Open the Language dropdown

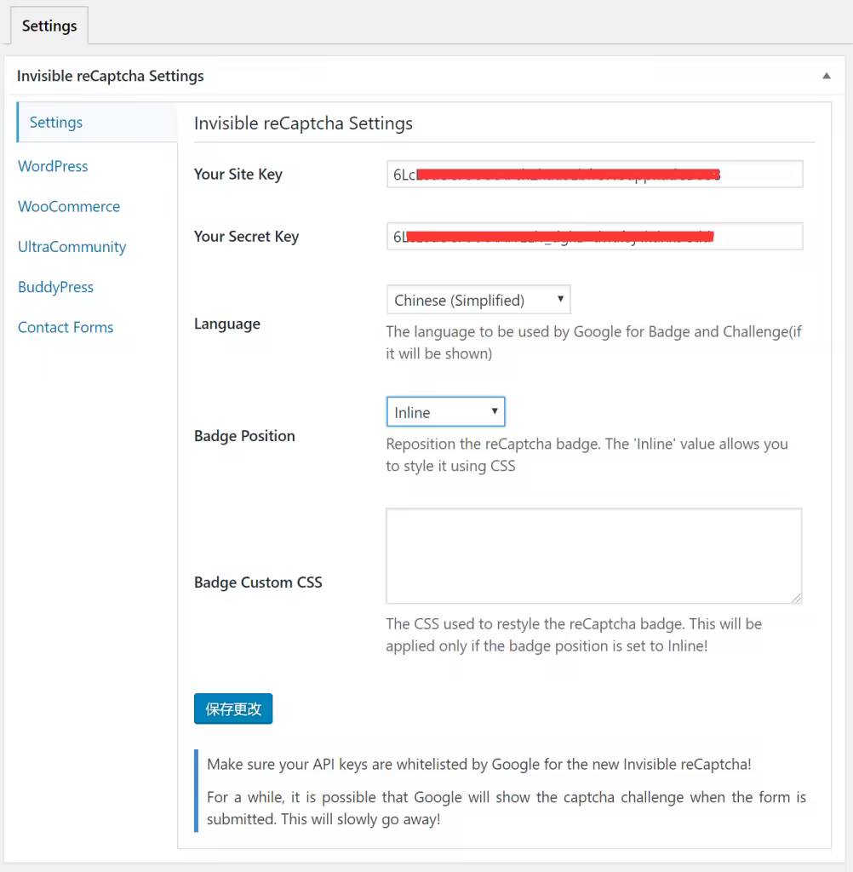coord(478,300)
